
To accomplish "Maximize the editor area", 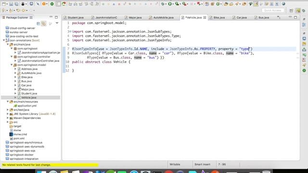I will pyautogui.click(x=295, y=17).
